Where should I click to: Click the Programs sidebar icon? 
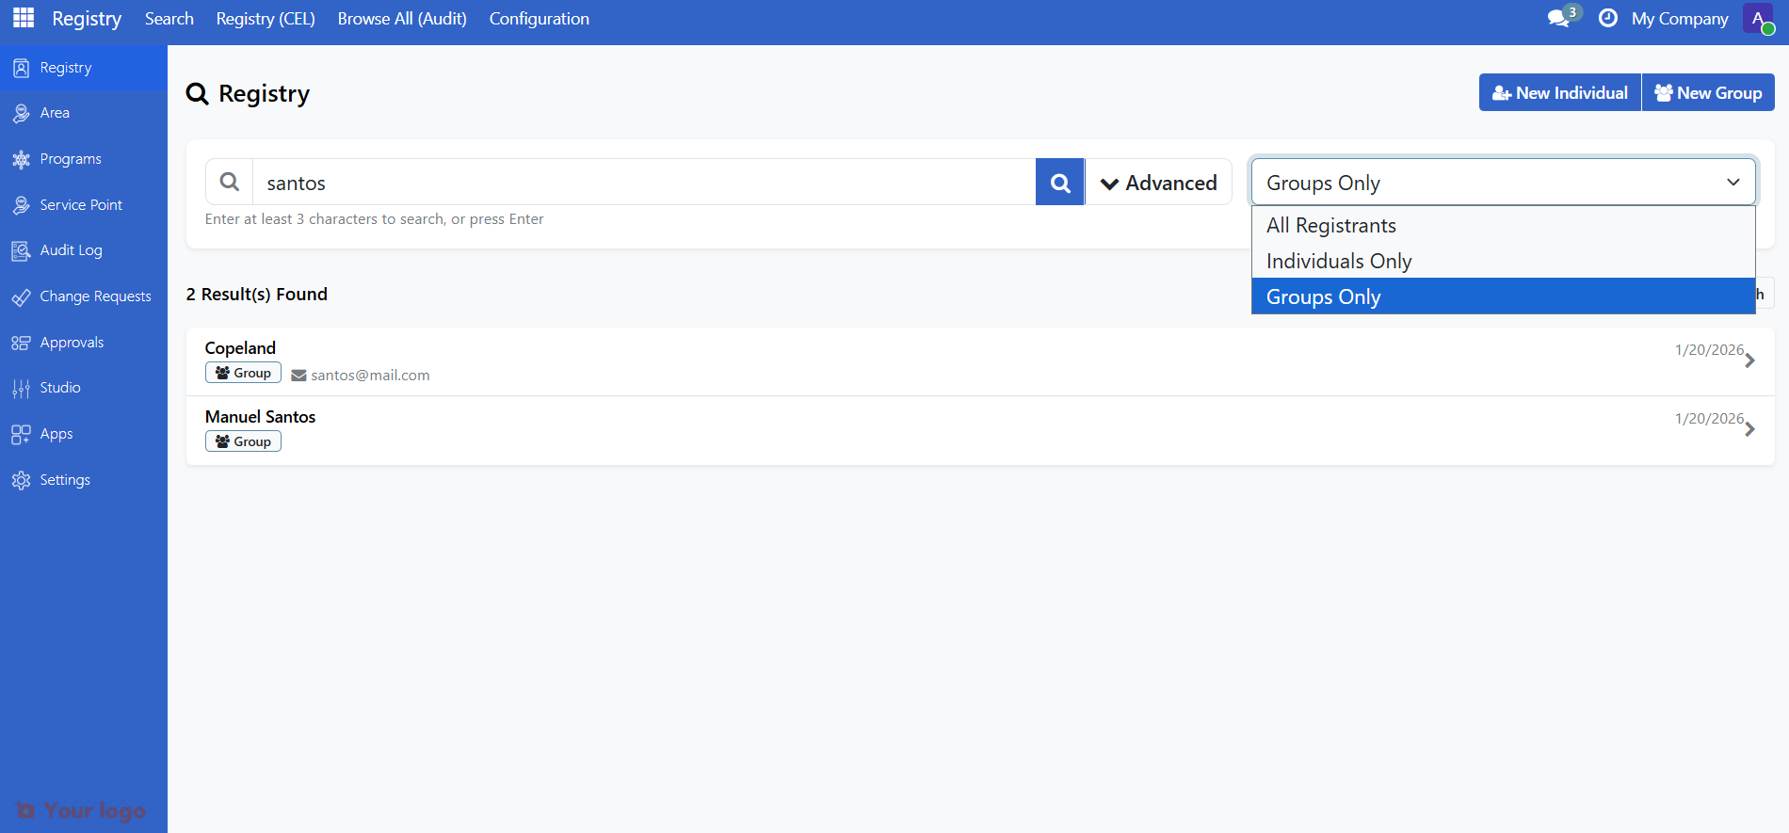point(21,159)
